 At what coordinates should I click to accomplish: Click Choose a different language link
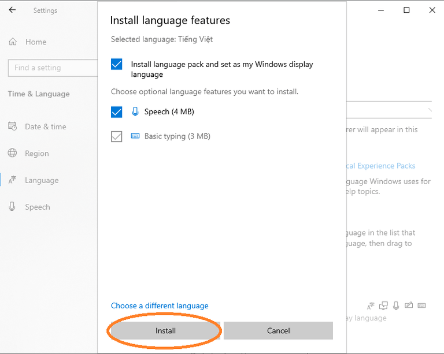point(160,305)
